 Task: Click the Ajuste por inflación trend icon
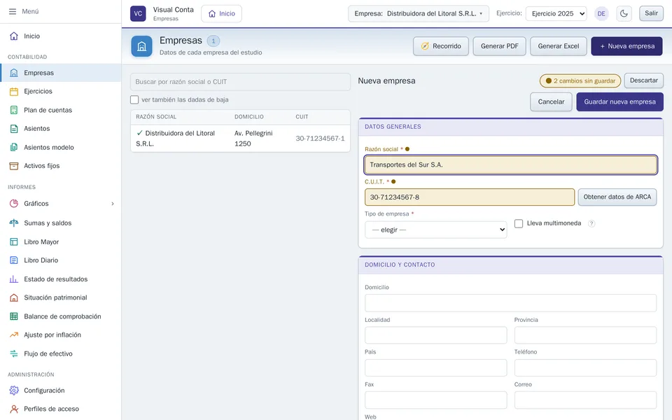(14, 335)
